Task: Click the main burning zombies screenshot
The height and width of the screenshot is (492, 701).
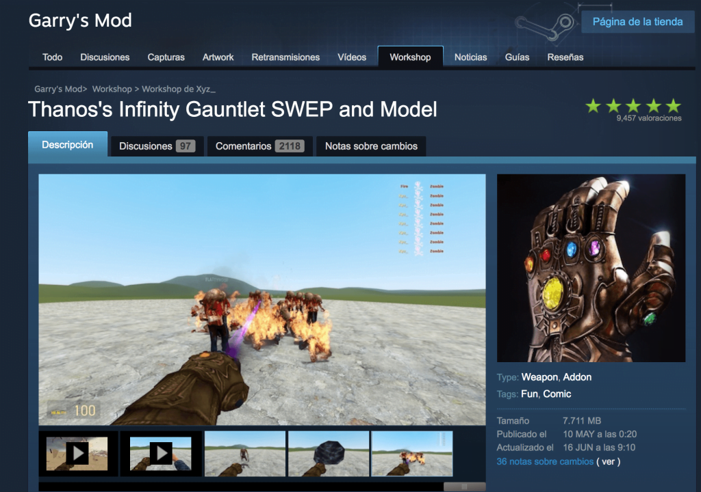Action: point(262,299)
